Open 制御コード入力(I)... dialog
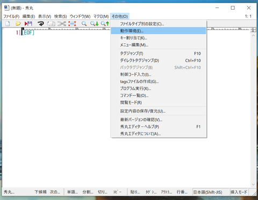Screen dimensions: 258x200 [159, 75]
